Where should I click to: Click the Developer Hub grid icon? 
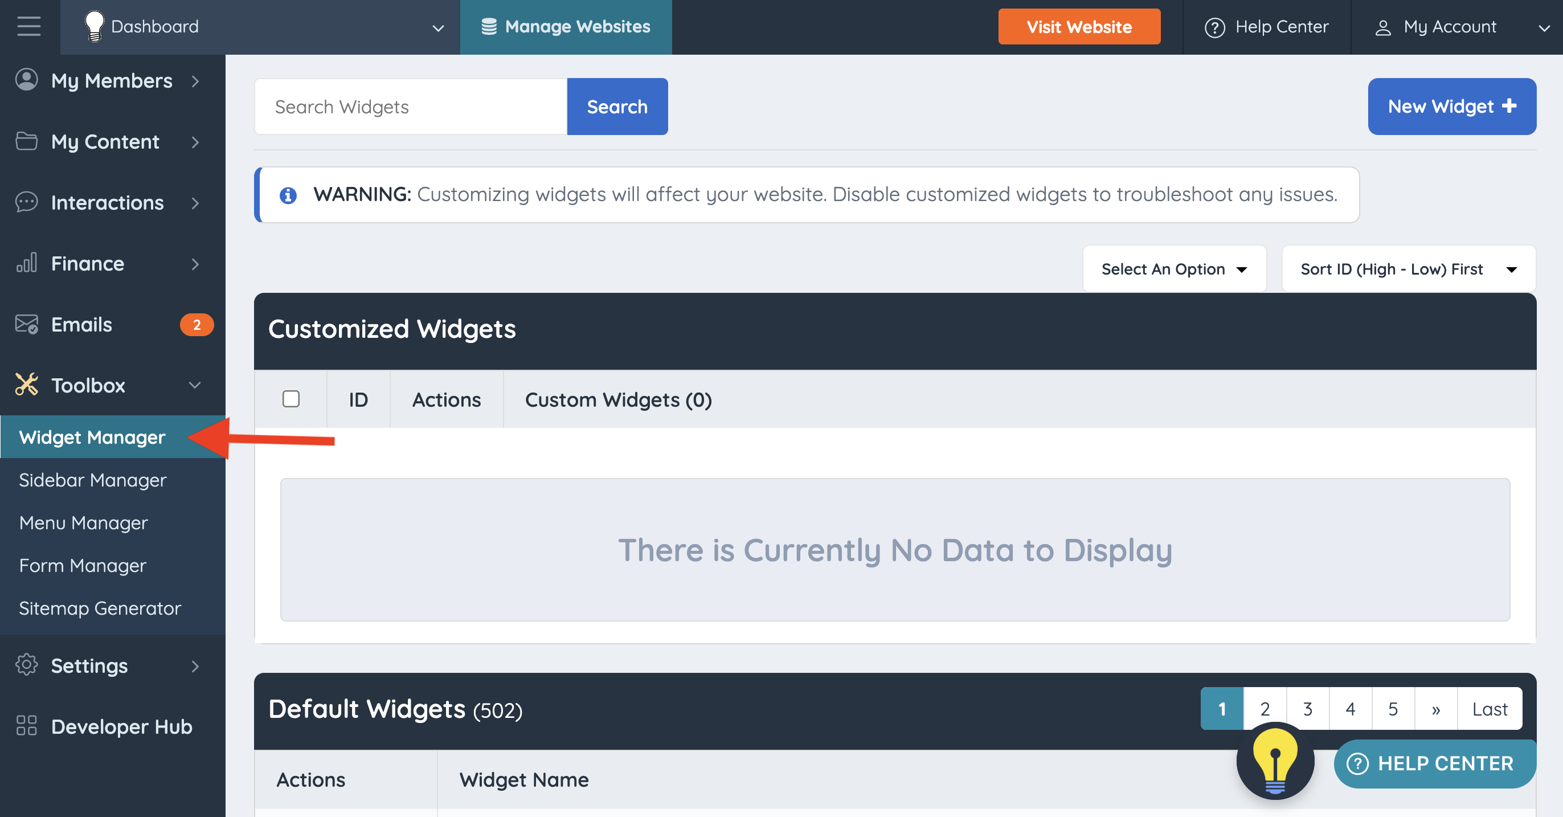coord(26,726)
